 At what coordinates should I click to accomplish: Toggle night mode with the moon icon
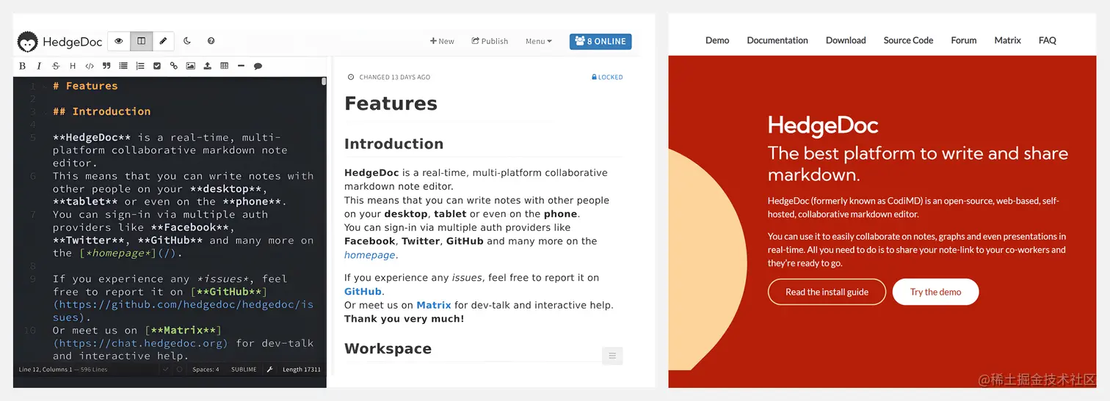(187, 41)
